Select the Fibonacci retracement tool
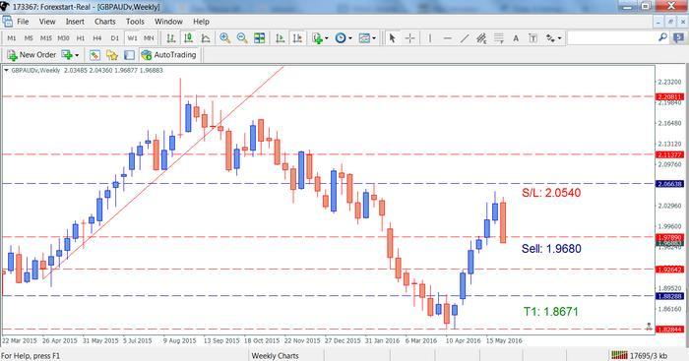The image size is (689, 361). click(x=499, y=38)
